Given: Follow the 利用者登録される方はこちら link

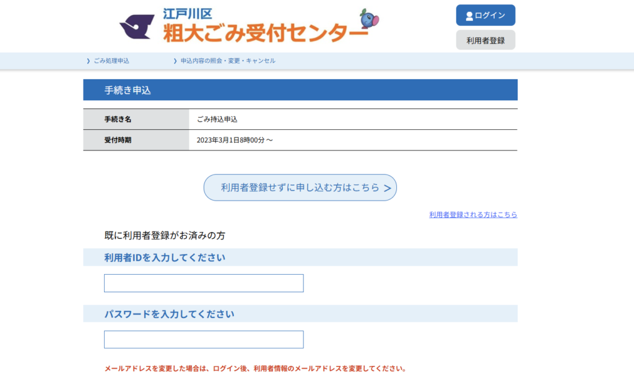Looking at the screenshot, I should coord(473,215).
